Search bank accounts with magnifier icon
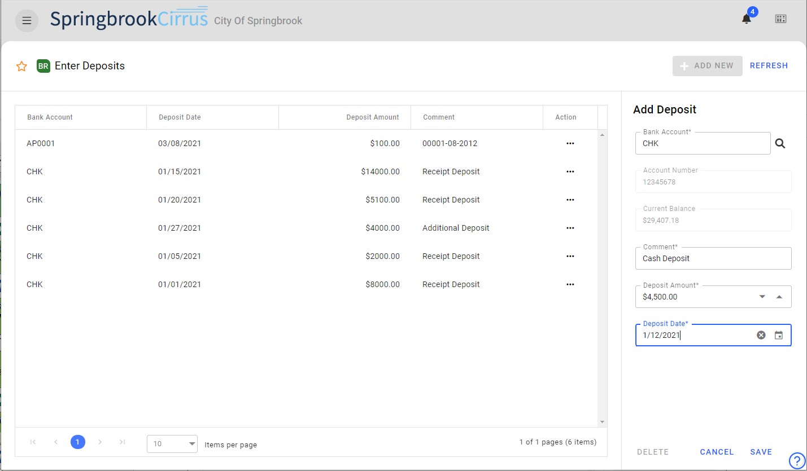 (780, 144)
